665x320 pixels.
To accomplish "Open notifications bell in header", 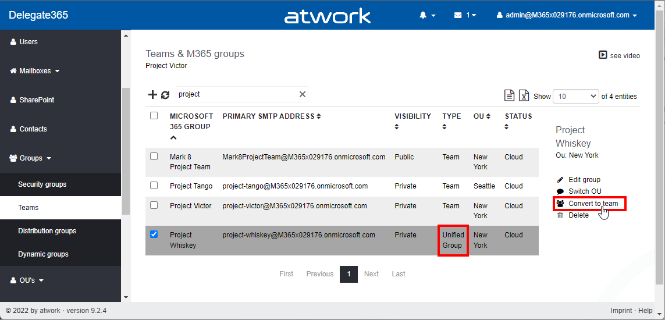I will (426, 15).
